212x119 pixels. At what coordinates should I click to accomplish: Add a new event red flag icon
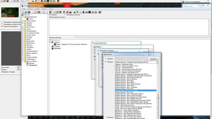click(64, 12)
